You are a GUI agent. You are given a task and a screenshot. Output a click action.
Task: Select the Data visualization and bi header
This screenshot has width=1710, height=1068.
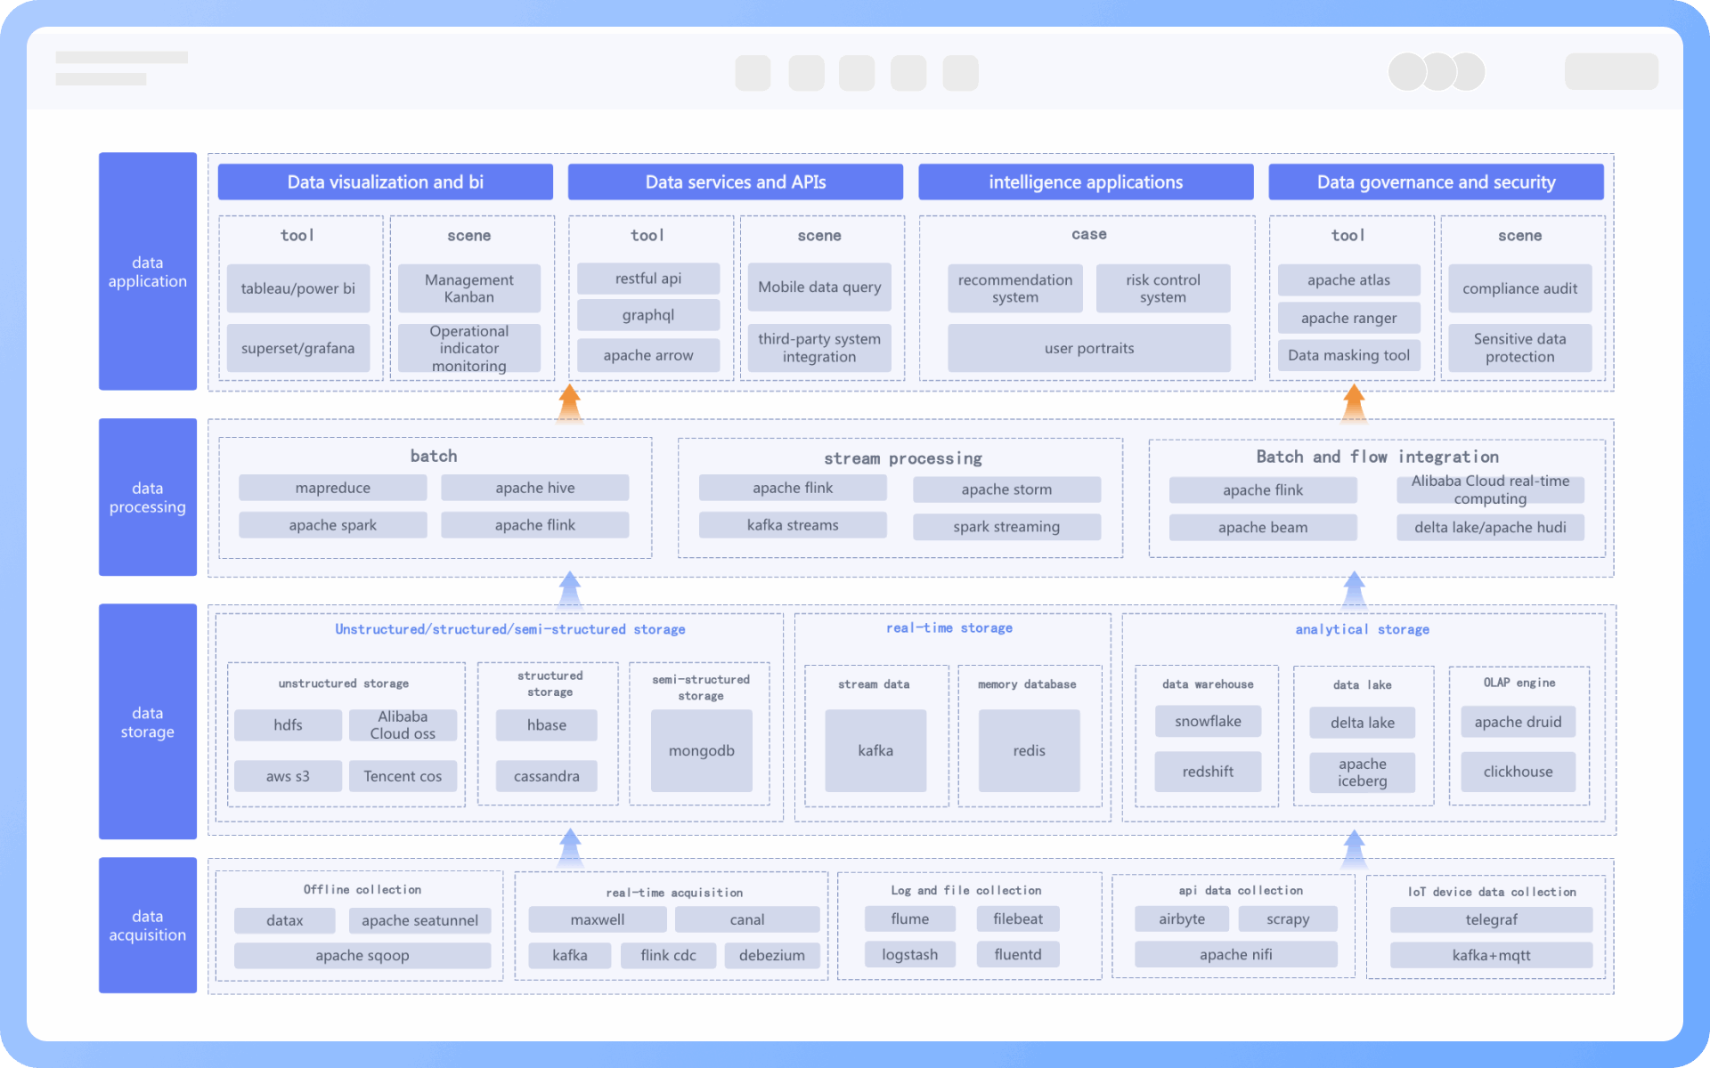point(385,182)
